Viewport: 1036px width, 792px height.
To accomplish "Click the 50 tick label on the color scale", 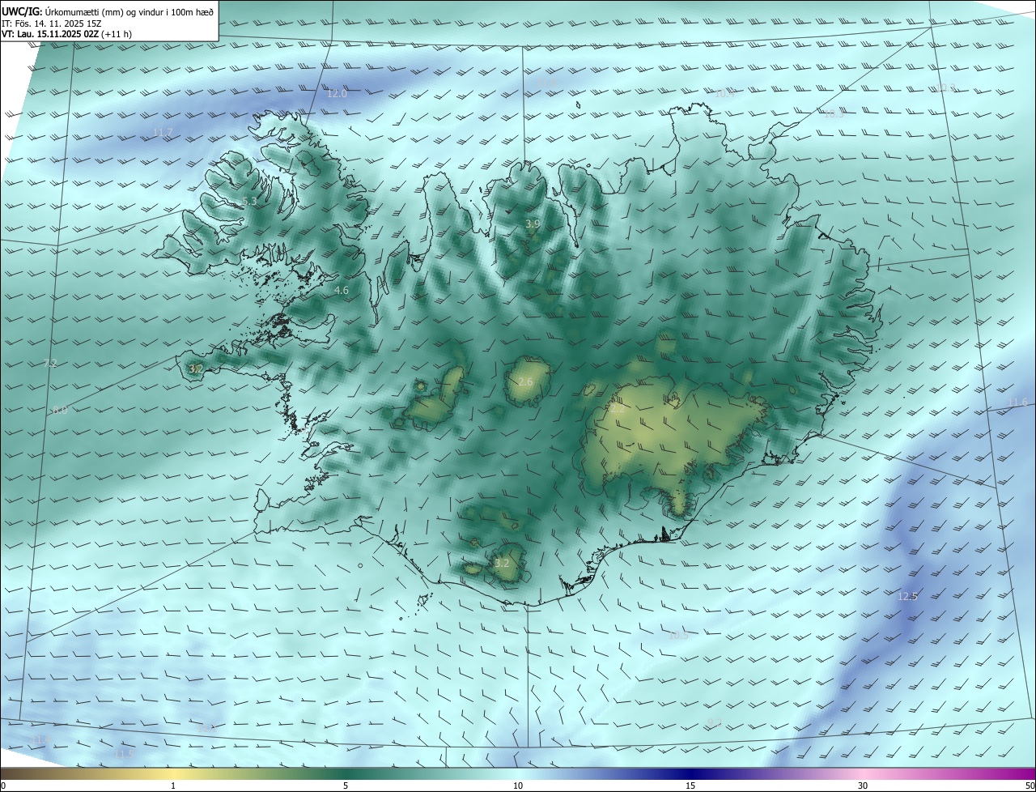I will [x=1030, y=786].
